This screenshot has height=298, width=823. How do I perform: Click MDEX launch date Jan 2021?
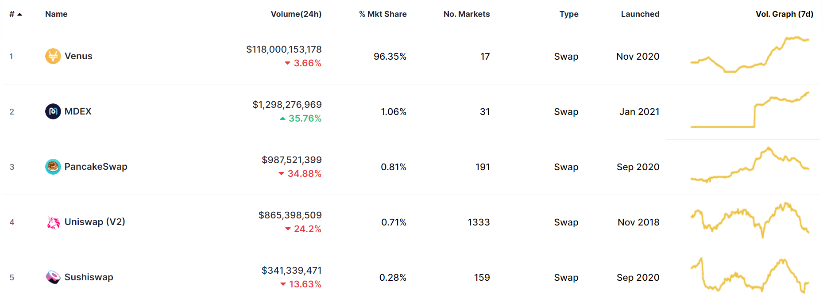[x=639, y=112]
